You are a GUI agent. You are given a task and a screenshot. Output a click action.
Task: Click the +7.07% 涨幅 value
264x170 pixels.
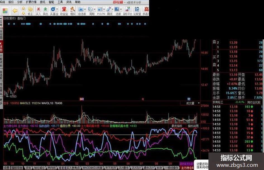232,84
